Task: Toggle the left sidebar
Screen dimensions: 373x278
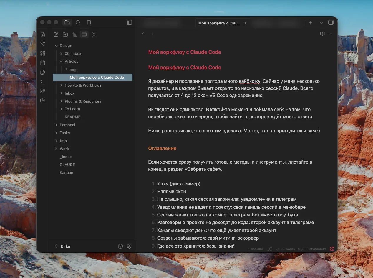Action: click(129, 22)
